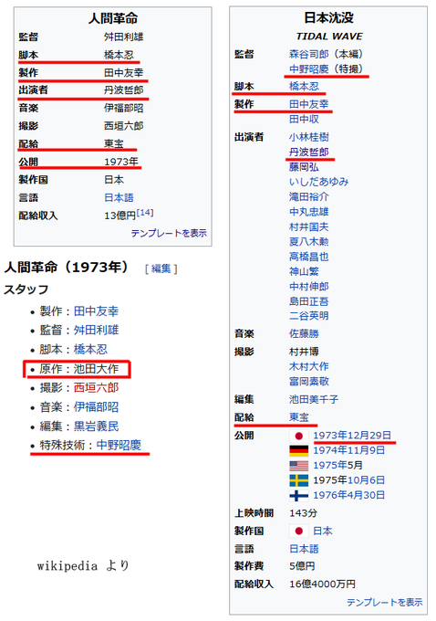
Task: Open the 佐藤勝 music link
Action: tap(304, 333)
